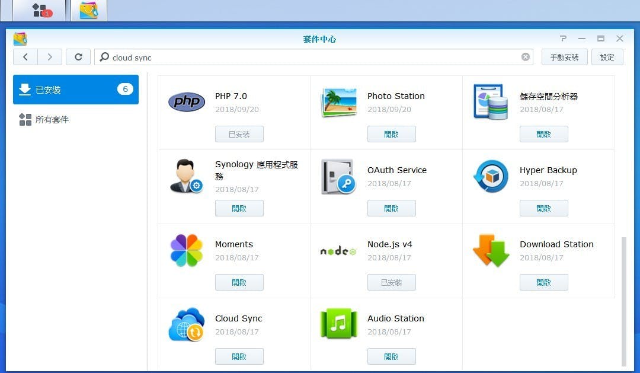Click the package list vertical scrollbar

click(x=623, y=301)
